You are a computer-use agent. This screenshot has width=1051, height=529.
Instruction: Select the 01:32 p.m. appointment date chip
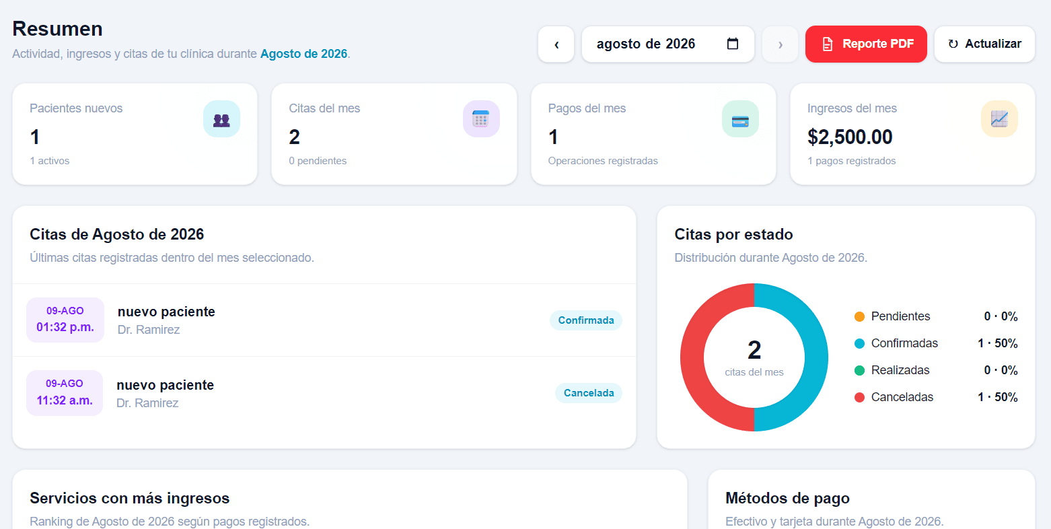65,320
